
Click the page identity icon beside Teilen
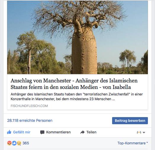click(x=139, y=133)
